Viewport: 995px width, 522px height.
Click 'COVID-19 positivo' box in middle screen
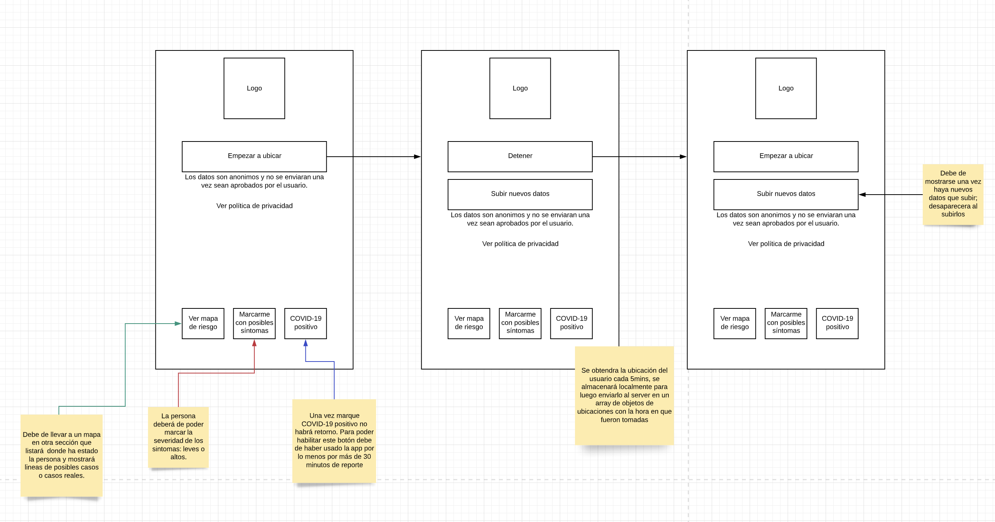[x=571, y=323]
